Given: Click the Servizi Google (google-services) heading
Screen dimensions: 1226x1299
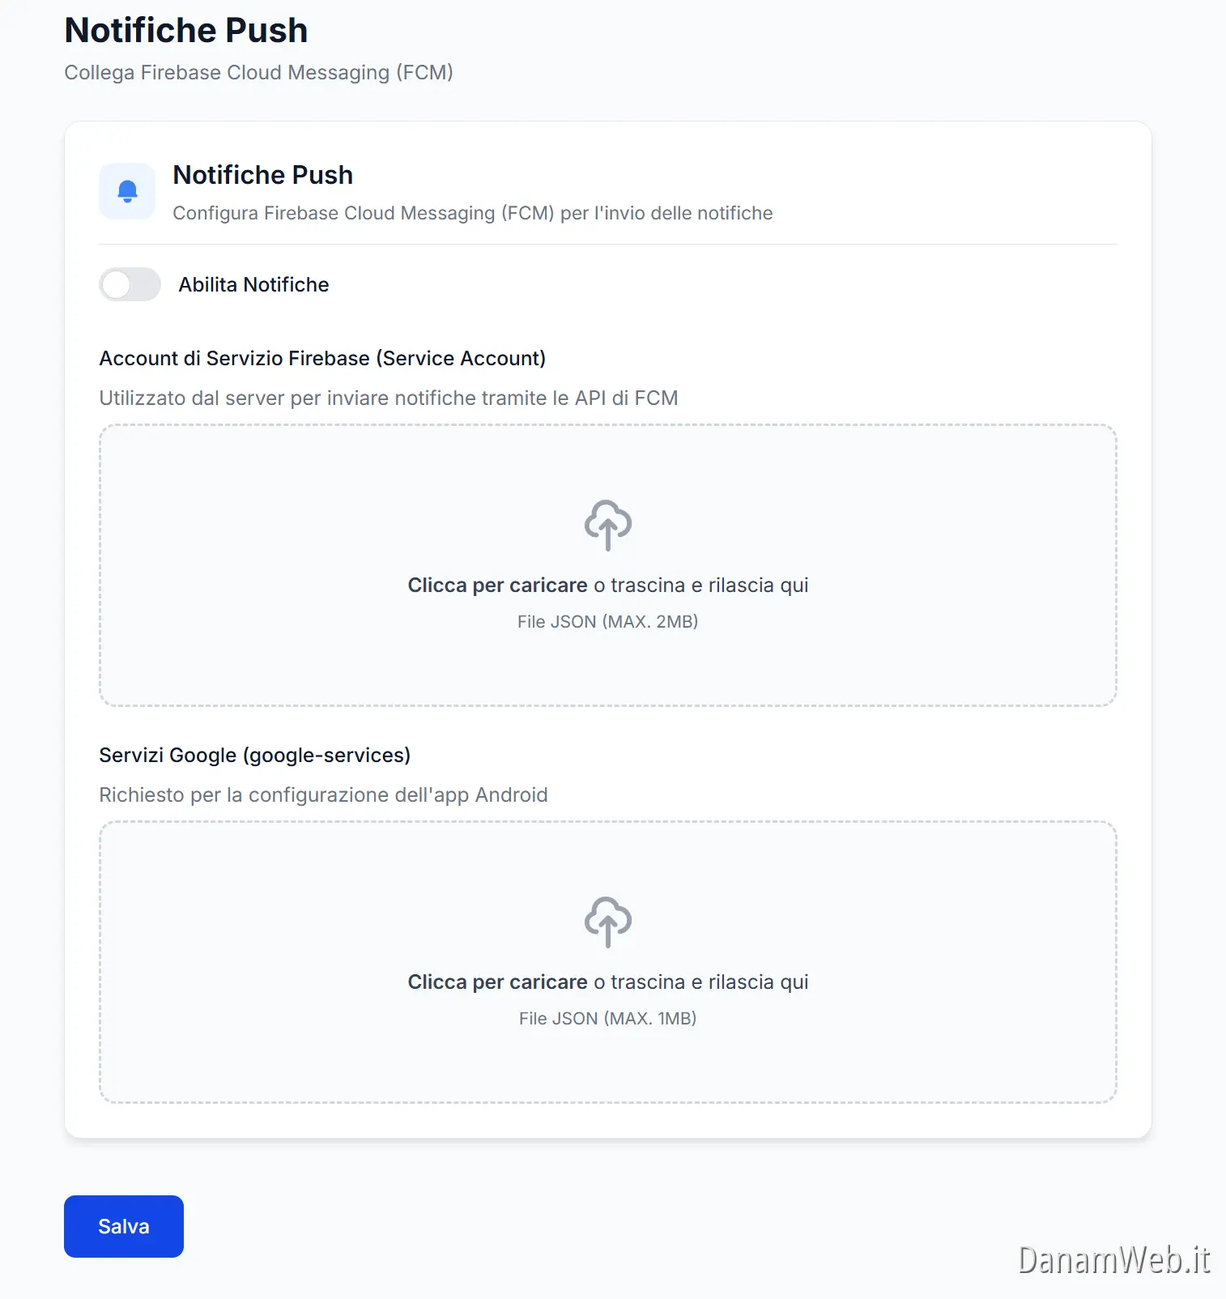Looking at the screenshot, I should [x=255, y=754].
